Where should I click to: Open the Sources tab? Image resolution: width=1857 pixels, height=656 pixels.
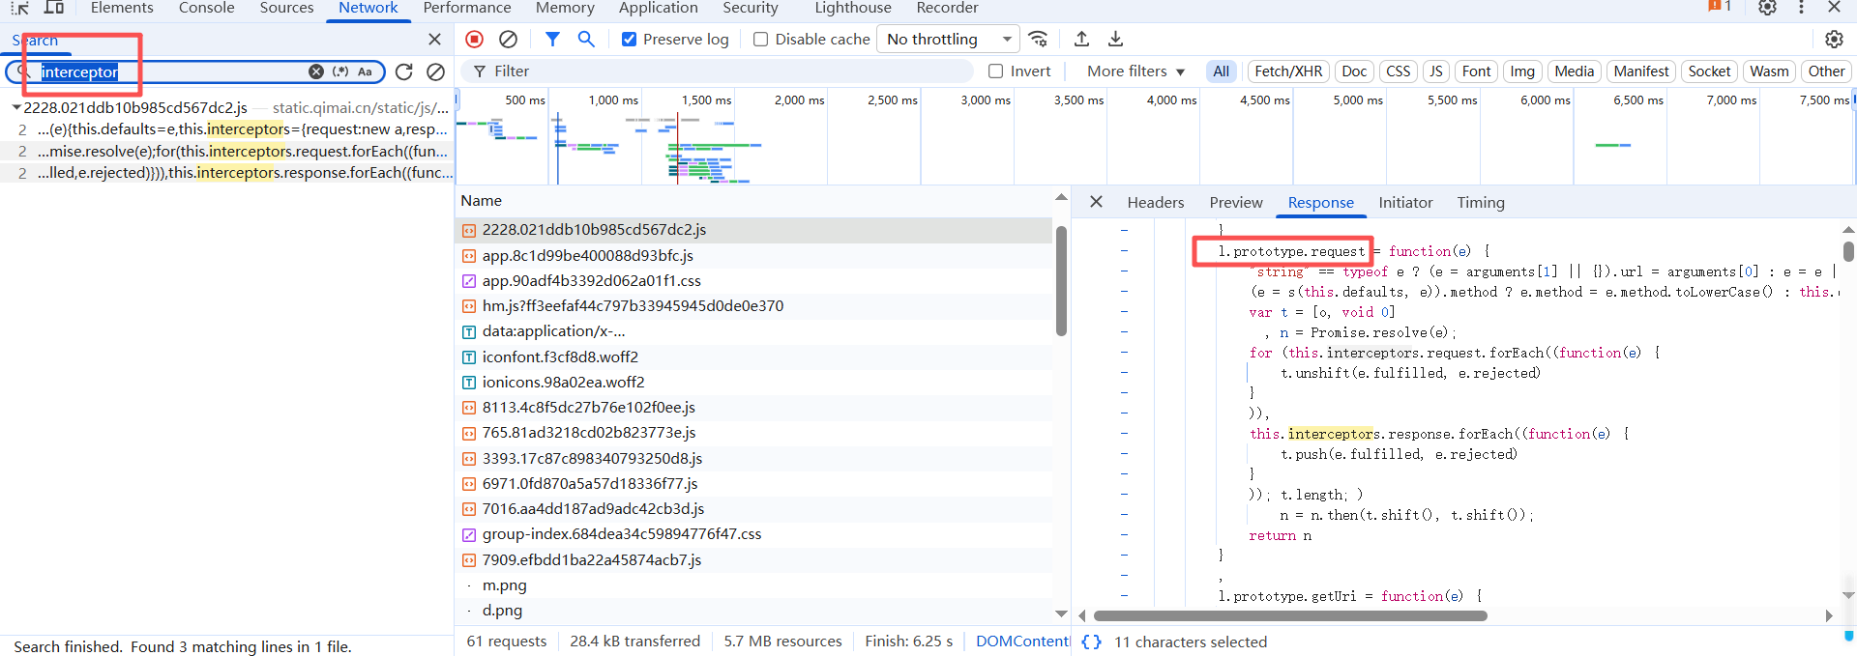pos(286,8)
